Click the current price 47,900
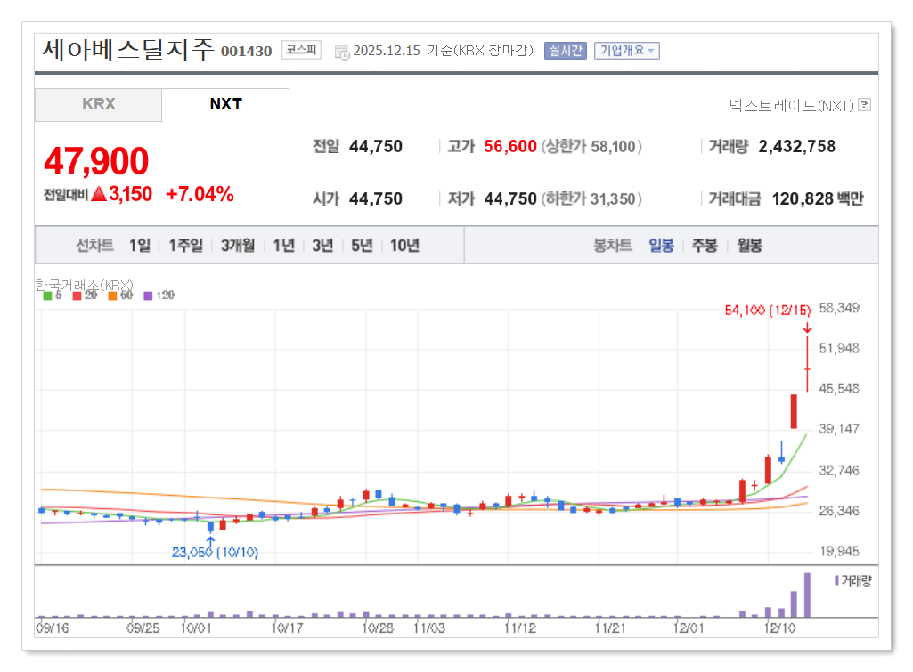The height and width of the screenshot is (672, 913). 97,160
